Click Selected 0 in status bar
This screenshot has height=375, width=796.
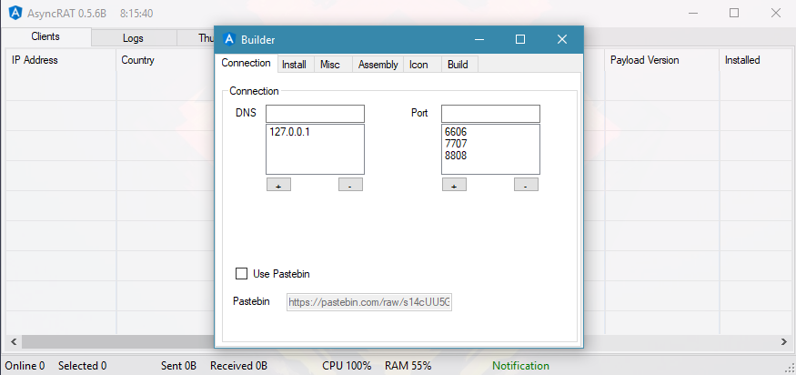[82, 366]
